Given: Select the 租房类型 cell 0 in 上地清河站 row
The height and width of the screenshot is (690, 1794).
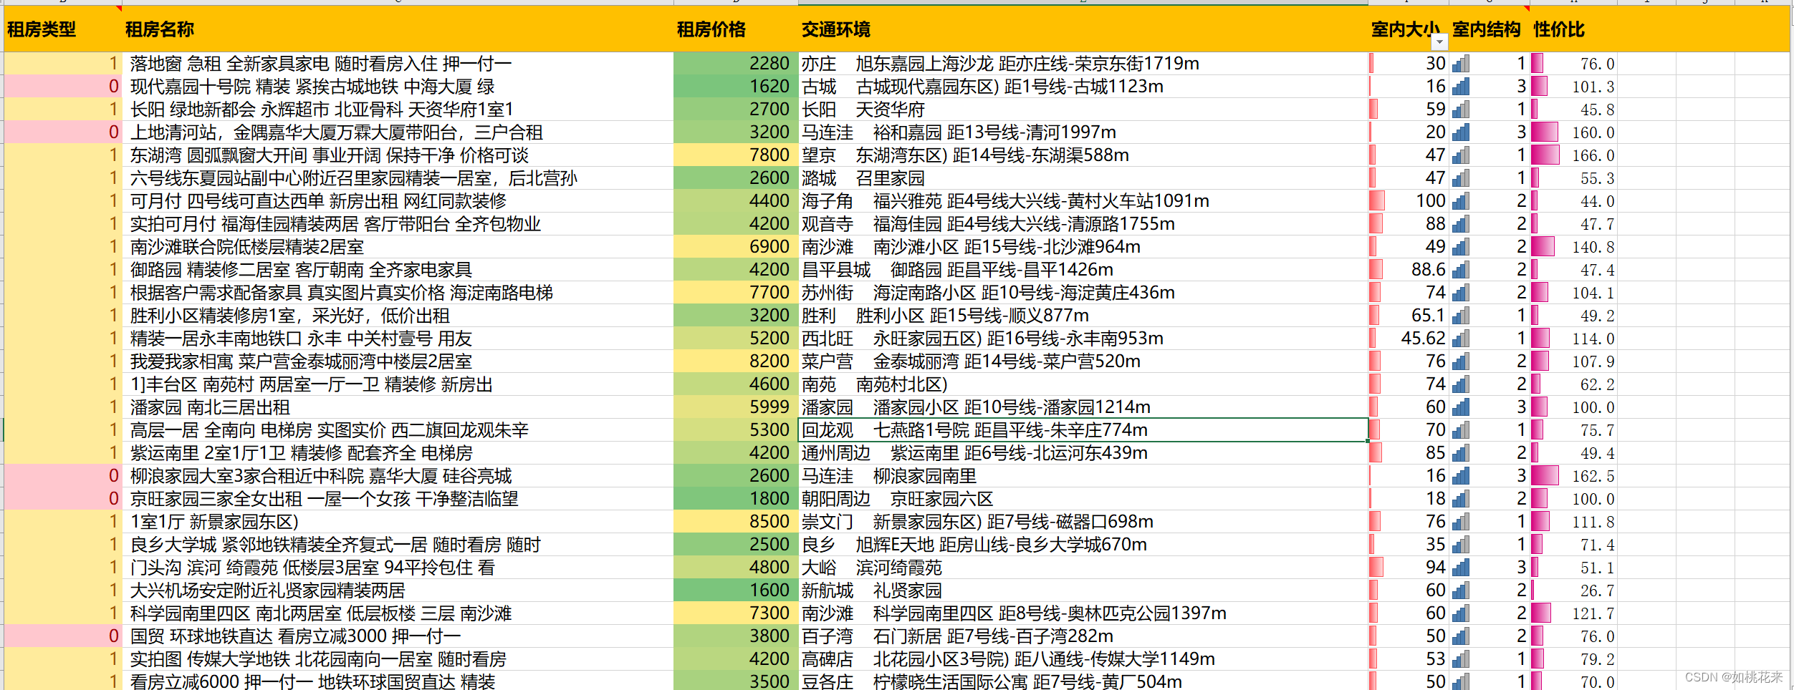Looking at the screenshot, I should (62, 132).
